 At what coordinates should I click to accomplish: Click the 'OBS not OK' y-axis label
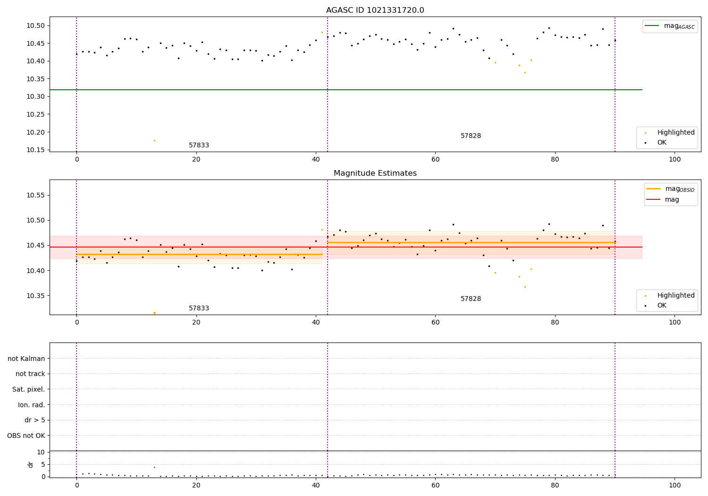point(26,436)
